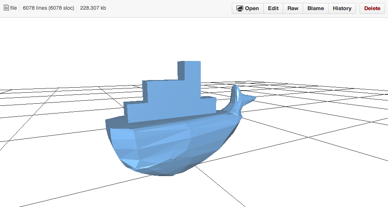View the file History

click(x=342, y=8)
